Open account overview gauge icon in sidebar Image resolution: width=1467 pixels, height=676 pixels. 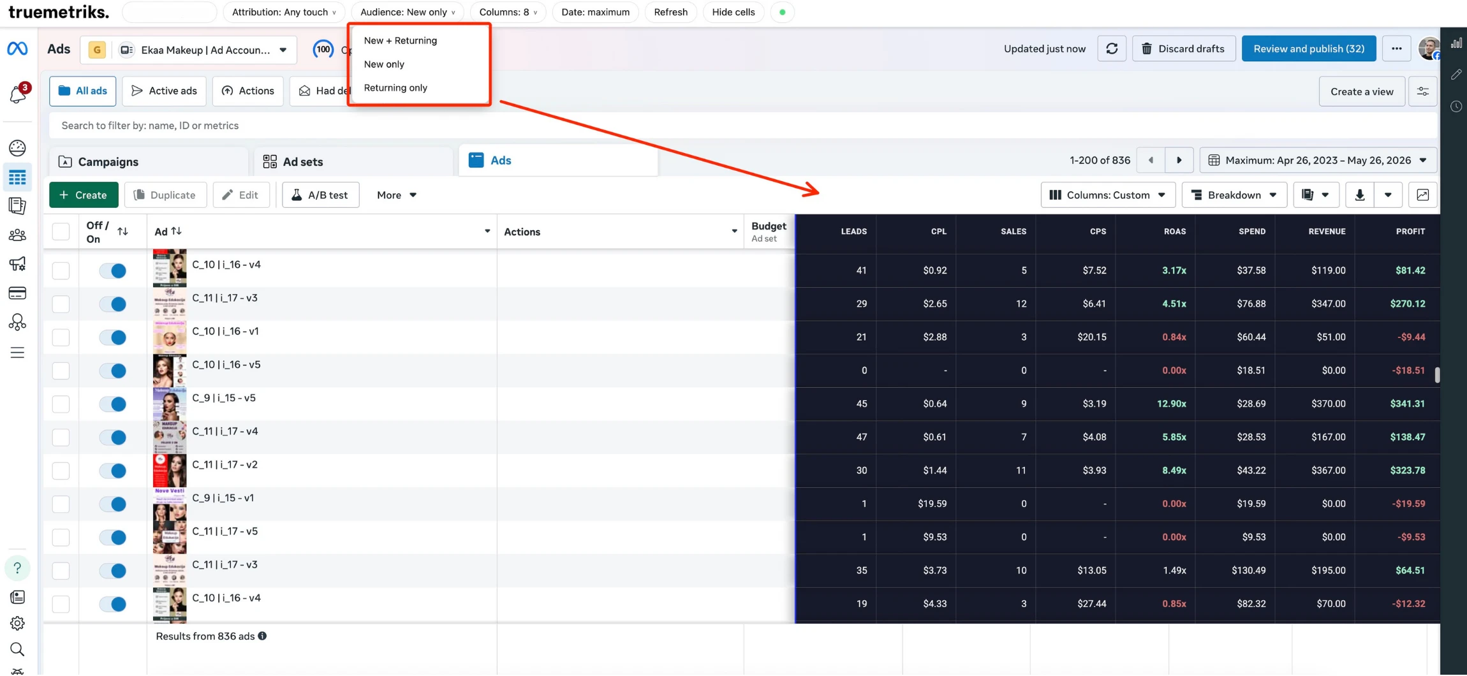point(17,148)
